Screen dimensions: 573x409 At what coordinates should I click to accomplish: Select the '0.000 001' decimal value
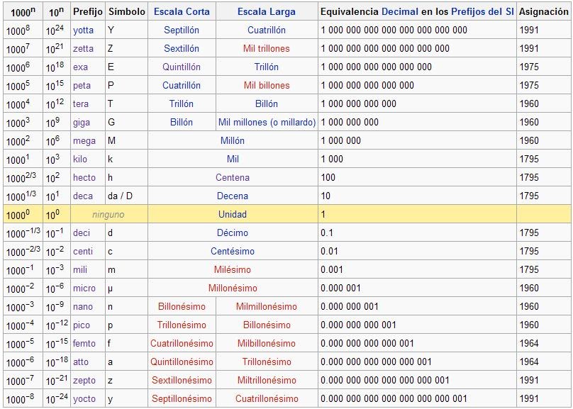340,288
